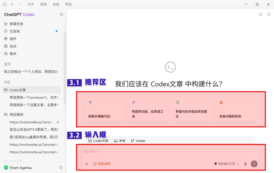This screenshot has width=274, height=173.
Task: Go back with the left arrow
Action: pyautogui.click(x=13, y=4)
